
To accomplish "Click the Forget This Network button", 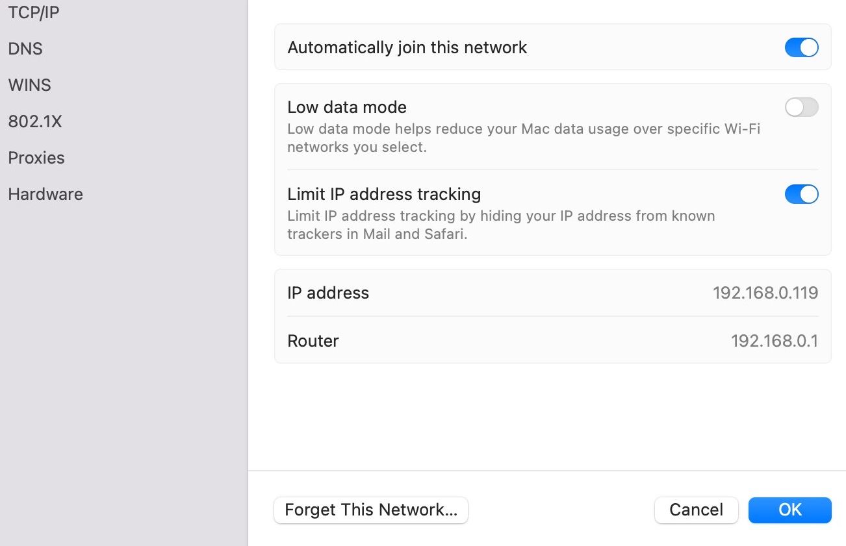I will coord(371,510).
